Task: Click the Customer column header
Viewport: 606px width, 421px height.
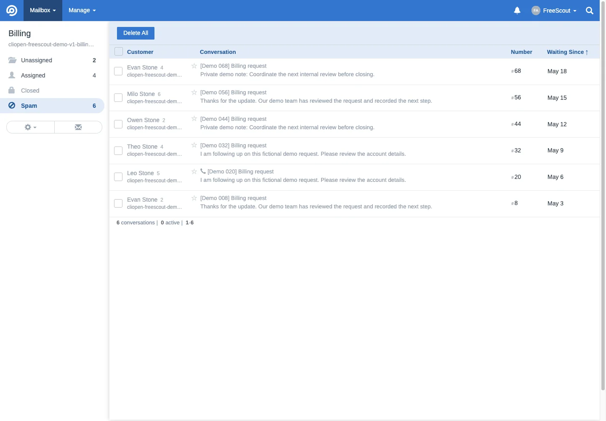Action: [x=140, y=52]
